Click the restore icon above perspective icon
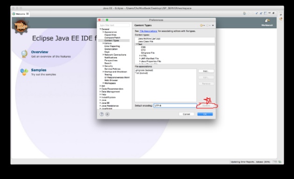Screen dimensions: 294x179 280,14
